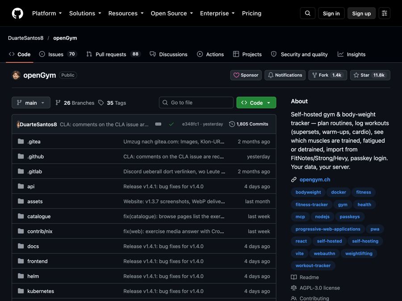The height and width of the screenshot is (301, 402).
Task: Switch to the Pull requests tab
Action: pos(113,54)
